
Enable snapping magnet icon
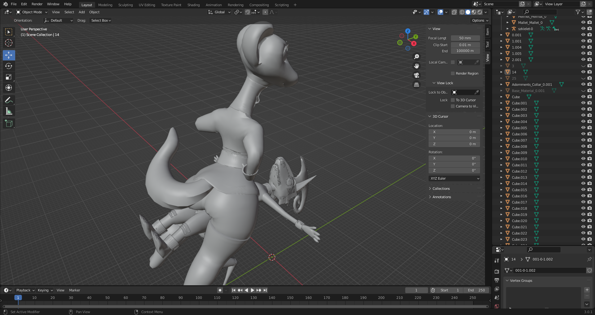tap(247, 12)
